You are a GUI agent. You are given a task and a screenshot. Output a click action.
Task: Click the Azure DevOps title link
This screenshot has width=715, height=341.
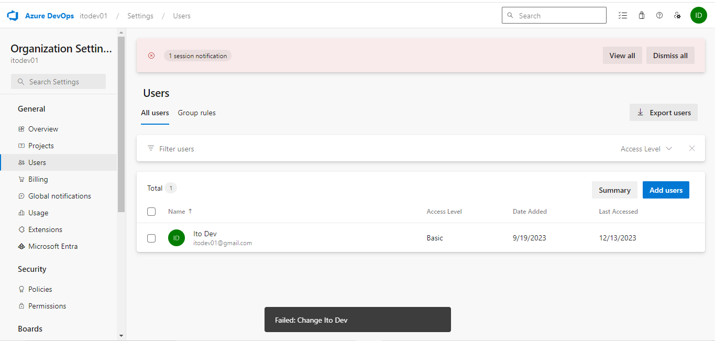(x=49, y=16)
